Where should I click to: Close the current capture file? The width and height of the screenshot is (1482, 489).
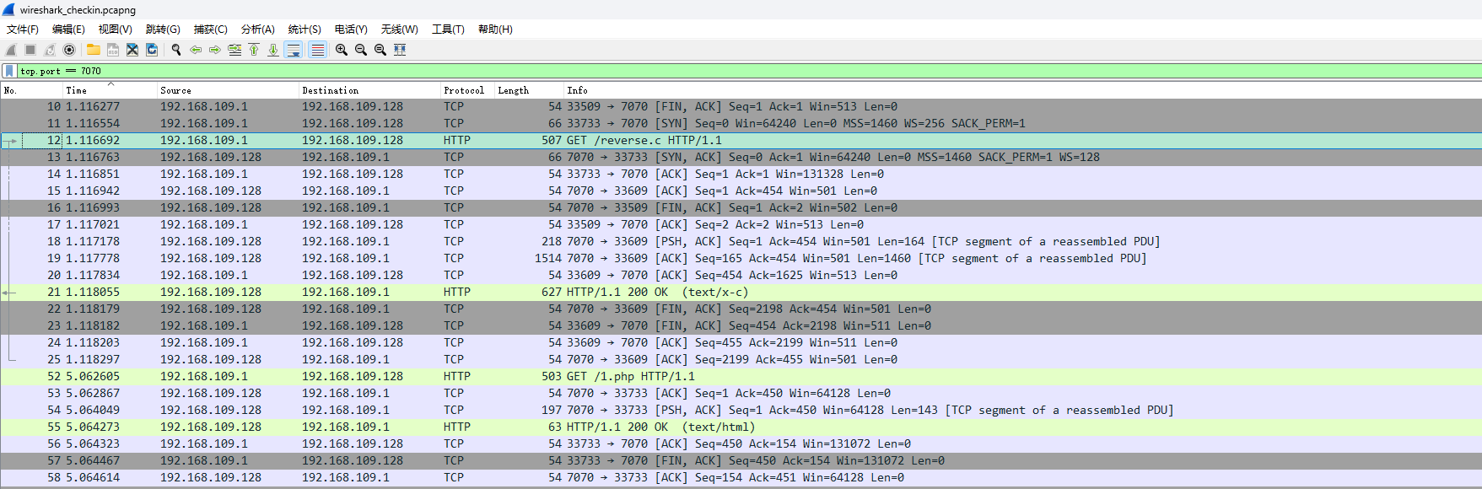point(132,50)
